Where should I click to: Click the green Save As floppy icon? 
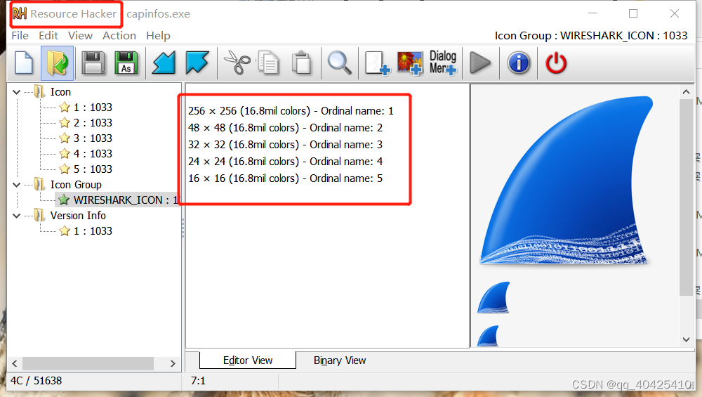(x=126, y=63)
